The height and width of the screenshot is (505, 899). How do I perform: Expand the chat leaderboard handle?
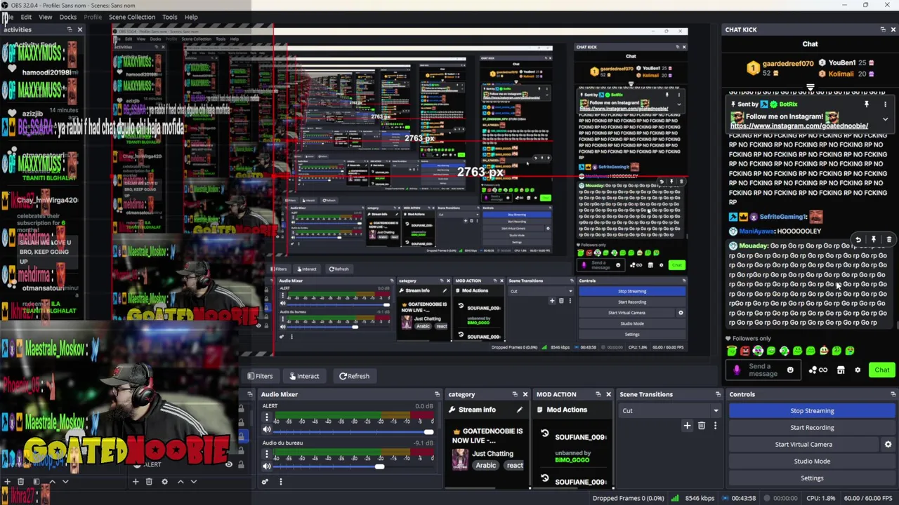[x=810, y=88]
